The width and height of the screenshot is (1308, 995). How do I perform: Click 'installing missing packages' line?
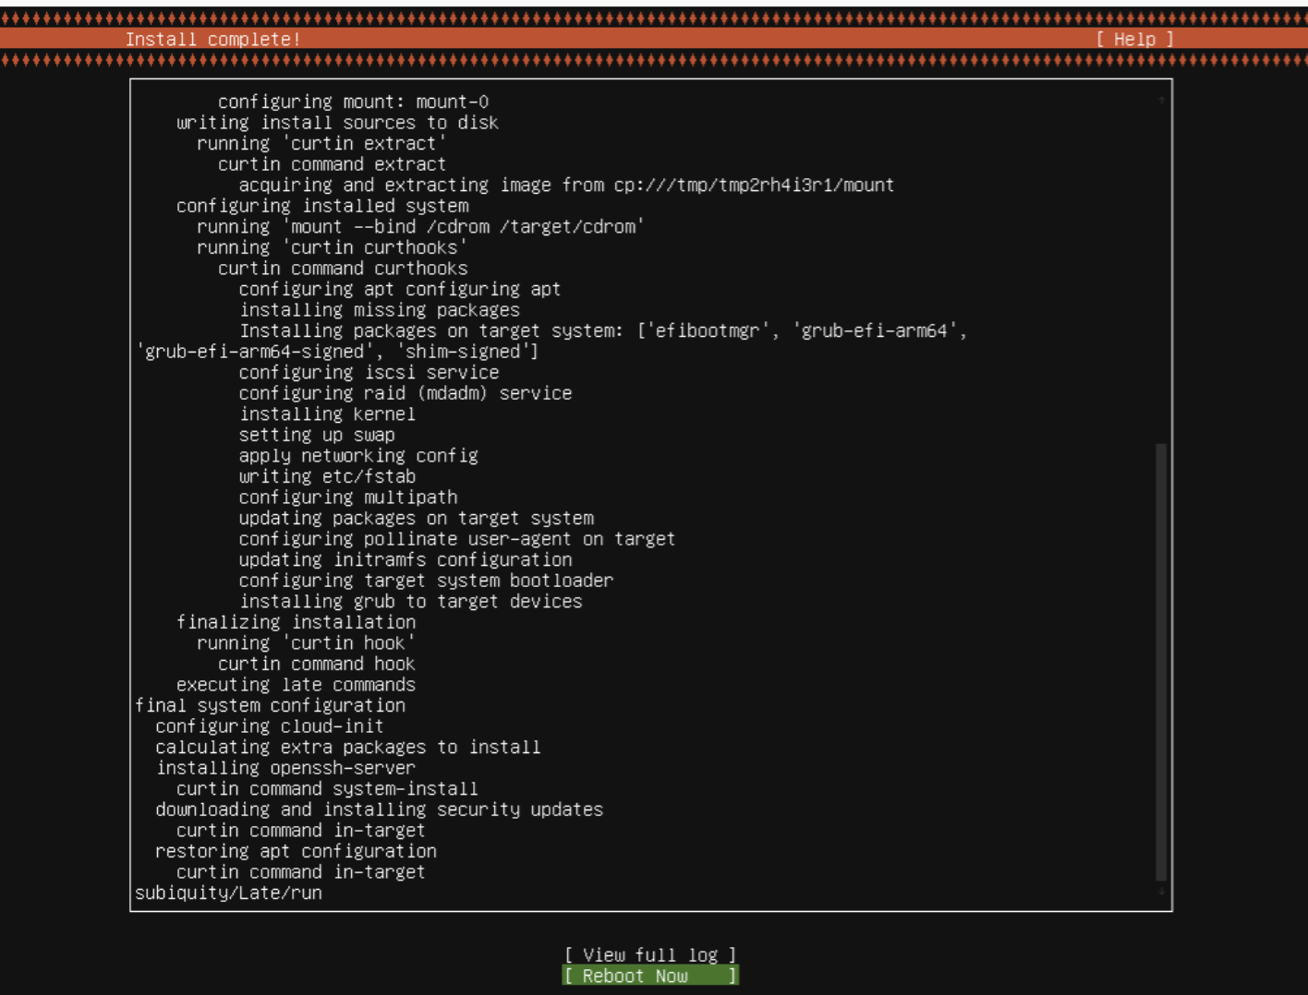tap(380, 309)
